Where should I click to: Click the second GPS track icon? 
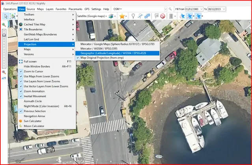(189, 16)
